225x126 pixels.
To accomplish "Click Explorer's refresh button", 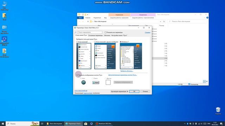I will pos(164,21).
